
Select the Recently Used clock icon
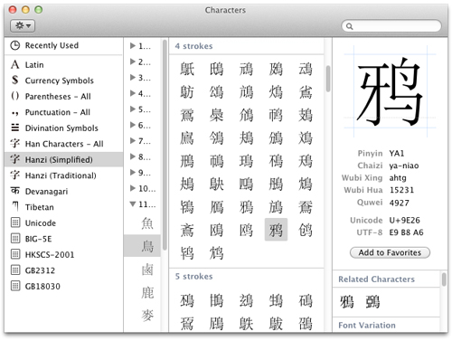tap(15, 45)
